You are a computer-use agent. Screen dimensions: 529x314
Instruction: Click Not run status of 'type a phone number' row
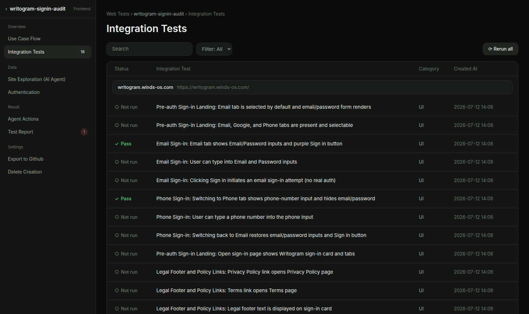point(126,217)
